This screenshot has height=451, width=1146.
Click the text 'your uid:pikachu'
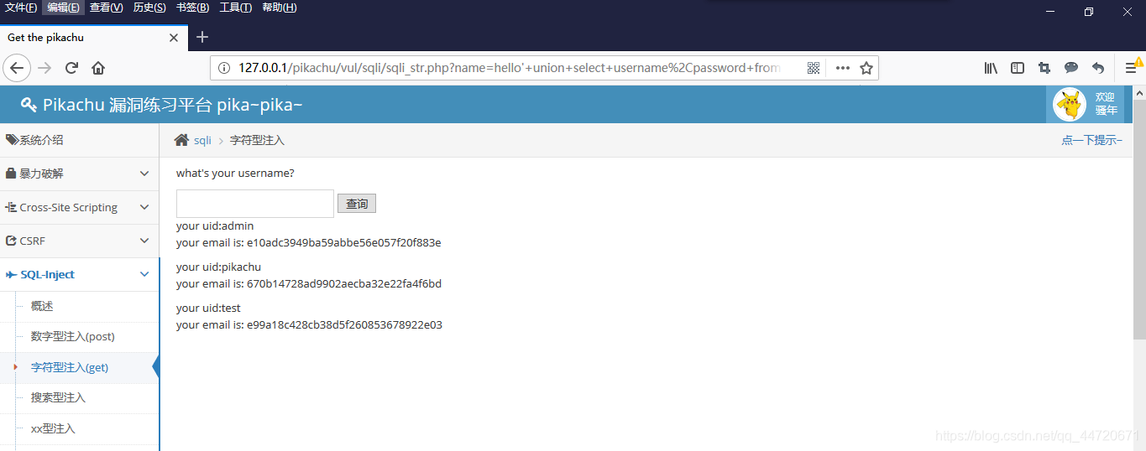pos(218,267)
